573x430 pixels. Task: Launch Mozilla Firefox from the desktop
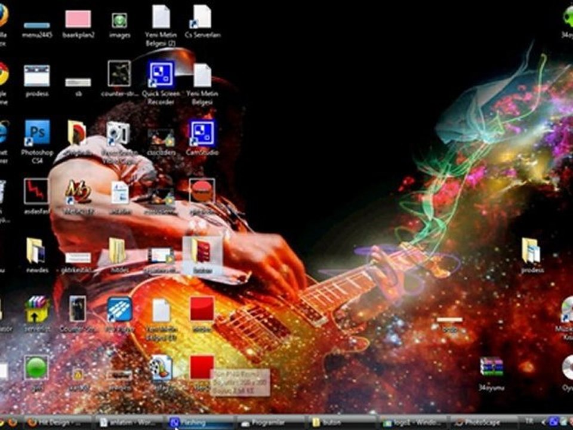4,16
